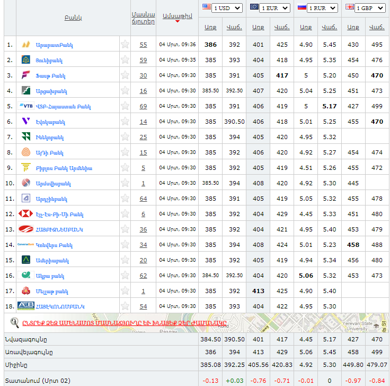Toggle favorite star for Էվոկաբանկ
Viewport: 390px width, 386px height.
tap(125, 122)
